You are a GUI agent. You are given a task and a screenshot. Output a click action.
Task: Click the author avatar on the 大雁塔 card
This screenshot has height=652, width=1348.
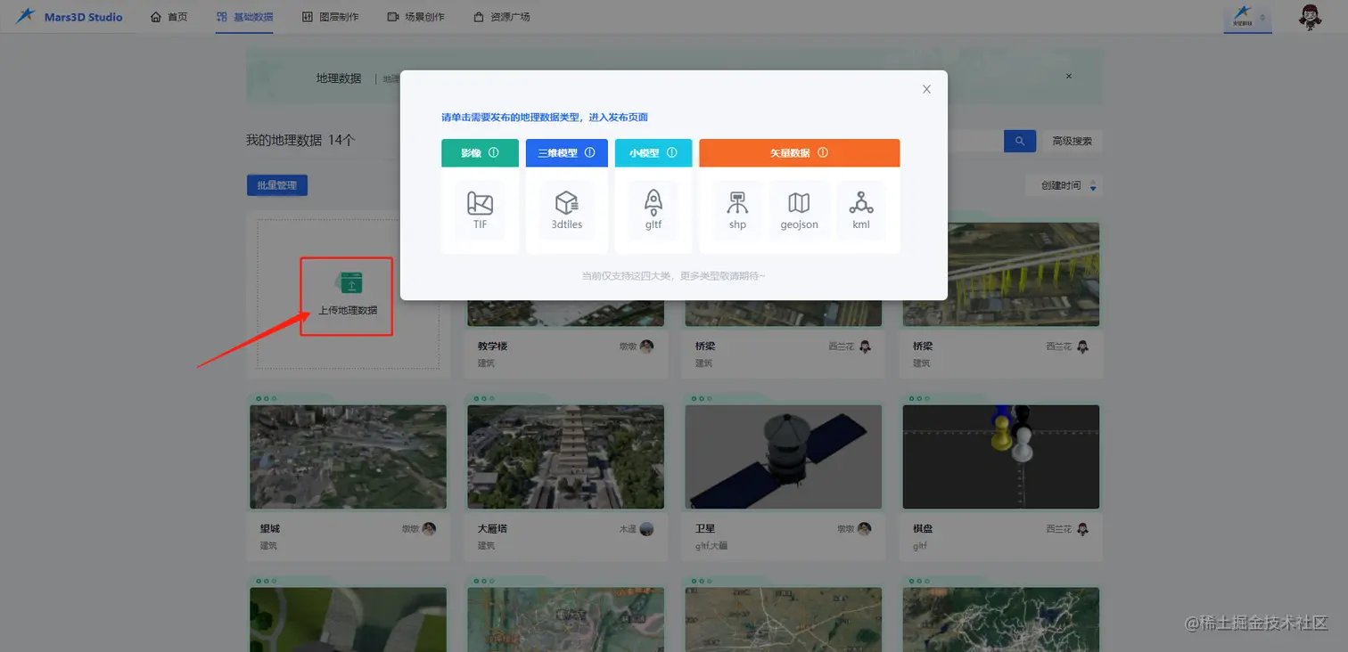coord(646,529)
